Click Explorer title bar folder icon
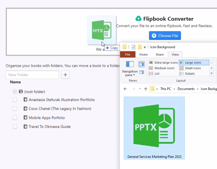 point(124,47)
